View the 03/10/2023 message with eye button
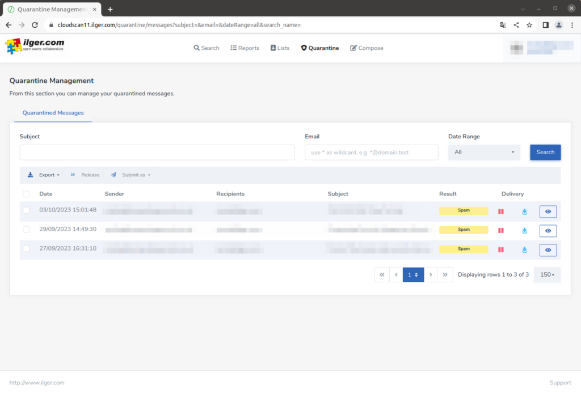 (x=548, y=211)
